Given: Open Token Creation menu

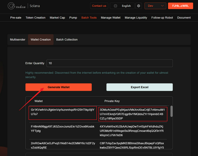Looking at the screenshot, I should 36,18.
